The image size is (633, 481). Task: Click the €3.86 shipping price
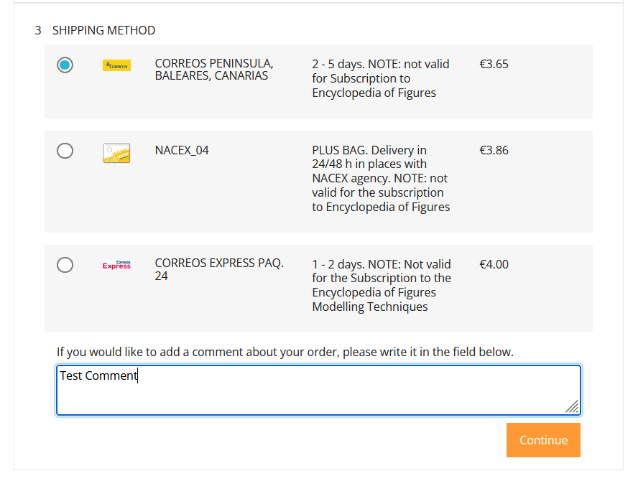point(494,150)
